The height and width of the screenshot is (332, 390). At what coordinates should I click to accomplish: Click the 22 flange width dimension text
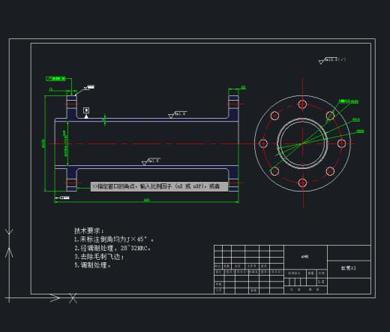[243, 87]
